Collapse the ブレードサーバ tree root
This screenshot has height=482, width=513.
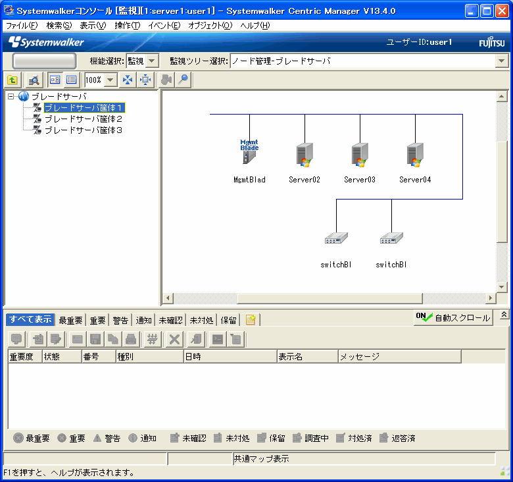point(11,96)
